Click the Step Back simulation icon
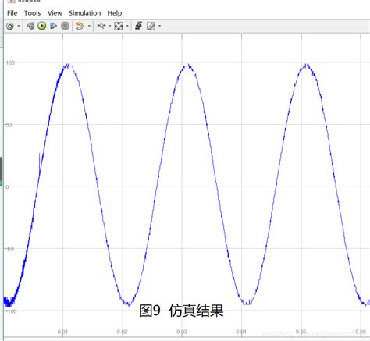 click(30, 26)
